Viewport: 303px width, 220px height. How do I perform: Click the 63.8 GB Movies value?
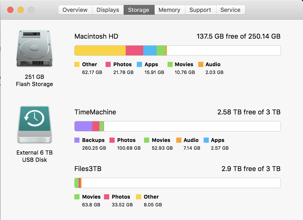tap(91, 205)
